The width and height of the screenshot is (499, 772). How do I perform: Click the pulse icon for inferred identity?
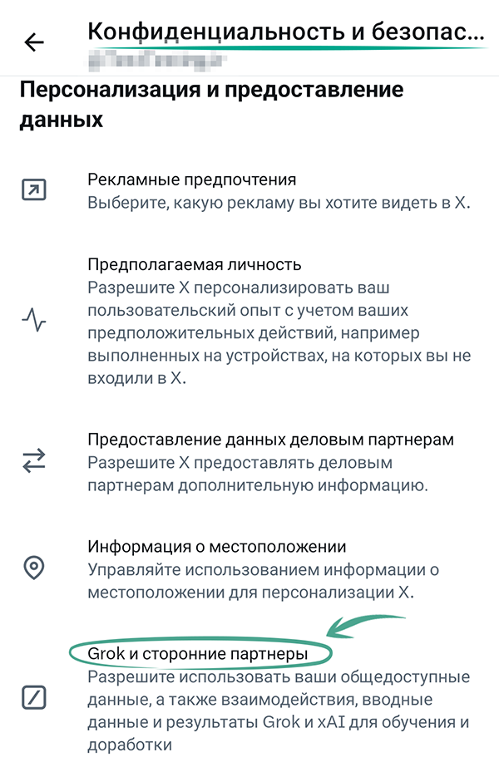(34, 320)
